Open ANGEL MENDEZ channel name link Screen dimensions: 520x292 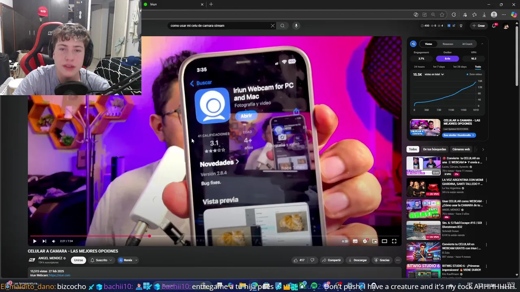pos(50,258)
